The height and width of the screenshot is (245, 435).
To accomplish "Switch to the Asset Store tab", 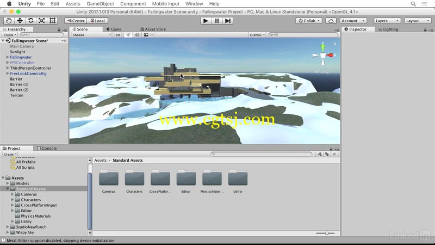I will click(153, 29).
